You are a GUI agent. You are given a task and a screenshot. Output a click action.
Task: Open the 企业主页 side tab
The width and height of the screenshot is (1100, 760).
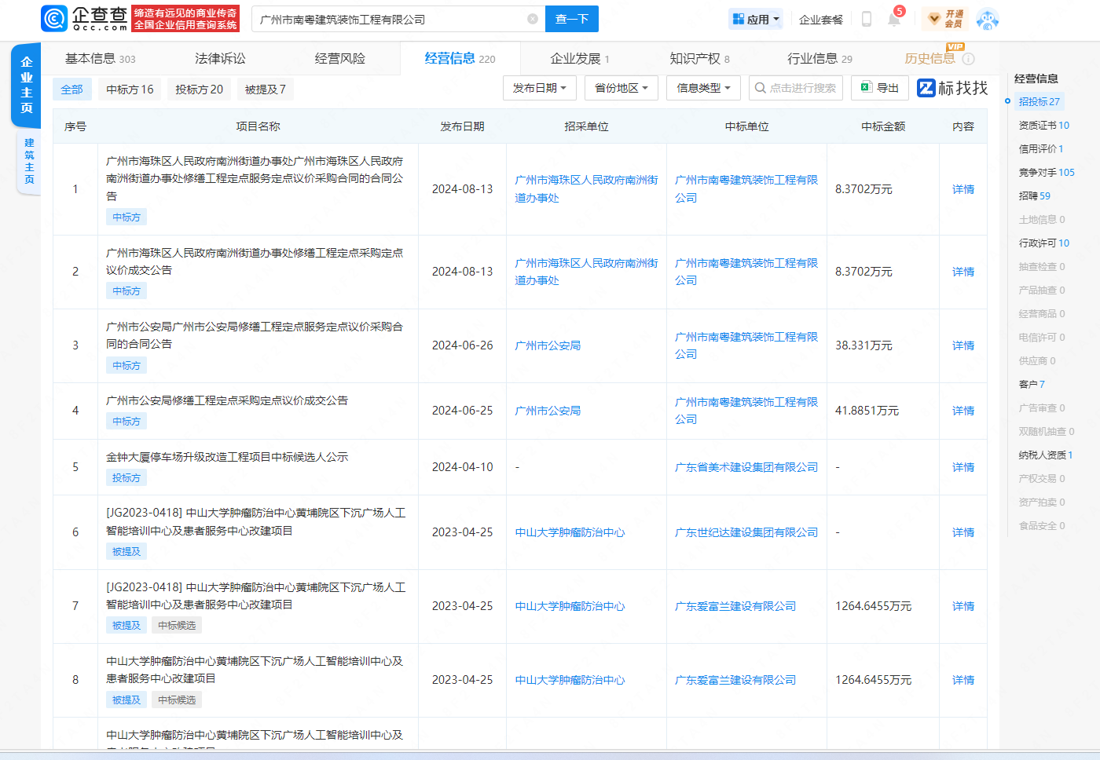(x=27, y=85)
